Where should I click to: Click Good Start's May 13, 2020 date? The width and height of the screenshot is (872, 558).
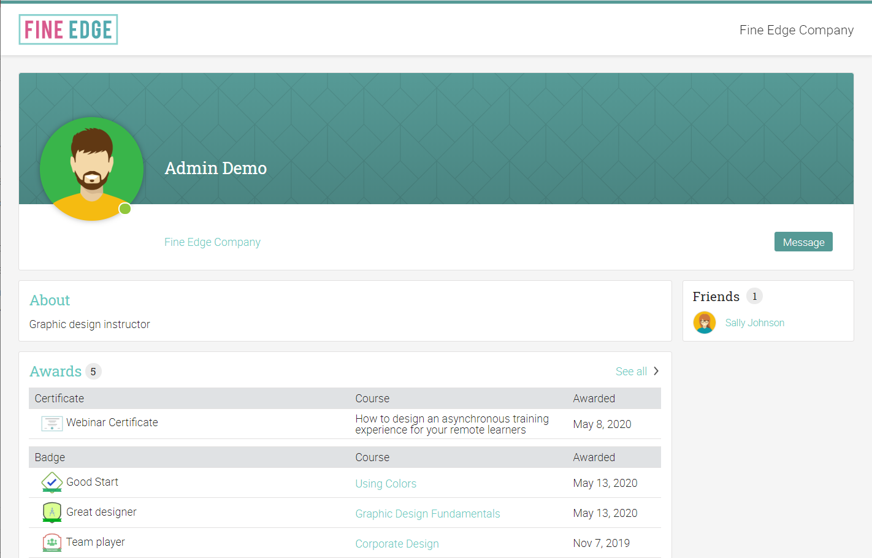(x=605, y=483)
